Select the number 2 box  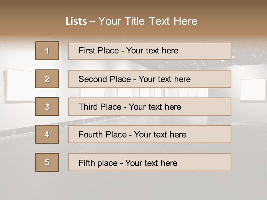(x=47, y=79)
